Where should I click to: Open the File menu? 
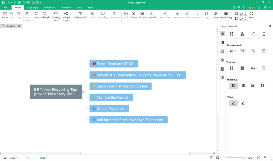click(6, 8)
